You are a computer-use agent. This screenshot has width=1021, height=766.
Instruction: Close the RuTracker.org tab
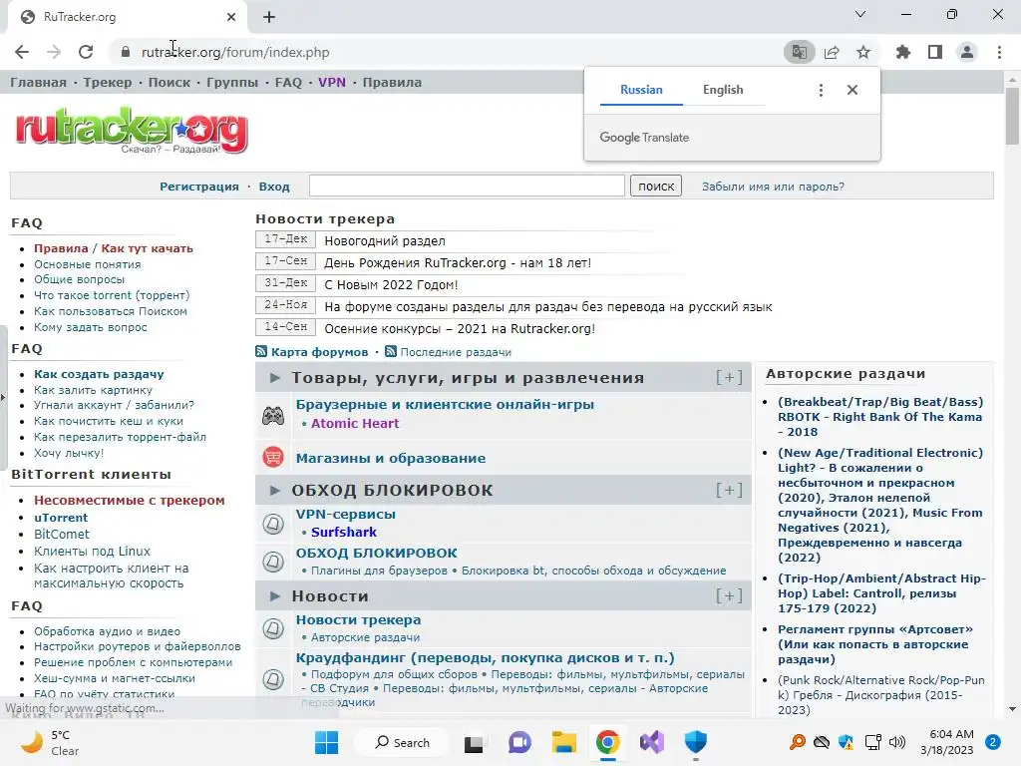(x=231, y=17)
